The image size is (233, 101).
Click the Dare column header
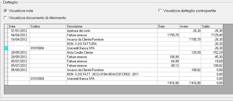[168, 26]
